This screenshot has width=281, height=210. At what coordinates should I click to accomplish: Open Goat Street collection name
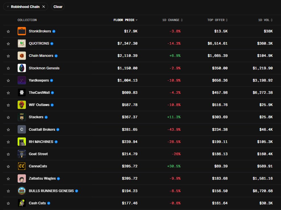[x=38, y=154]
